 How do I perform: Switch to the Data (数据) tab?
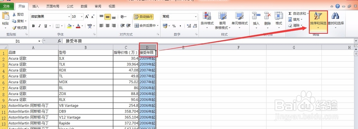click(x=84, y=6)
